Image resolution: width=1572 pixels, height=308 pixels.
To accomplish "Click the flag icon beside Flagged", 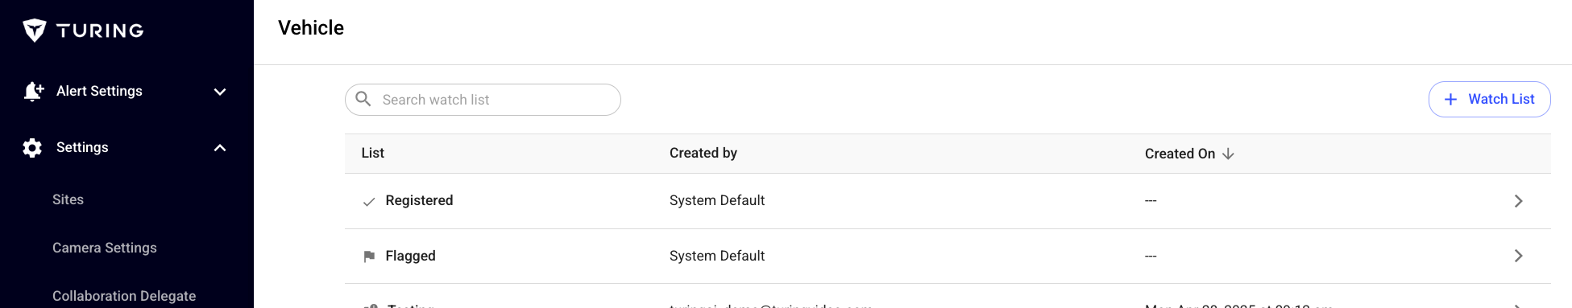I will (x=369, y=257).
